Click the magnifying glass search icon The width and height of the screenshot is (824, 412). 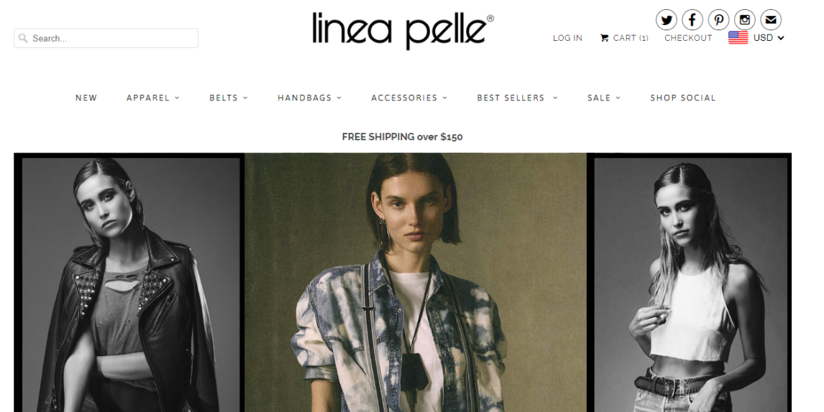pyautogui.click(x=22, y=38)
